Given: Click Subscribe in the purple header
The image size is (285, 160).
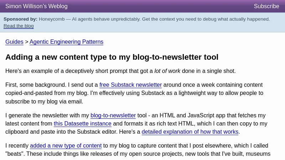Looking at the screenshot, I should tap(266, 6).
